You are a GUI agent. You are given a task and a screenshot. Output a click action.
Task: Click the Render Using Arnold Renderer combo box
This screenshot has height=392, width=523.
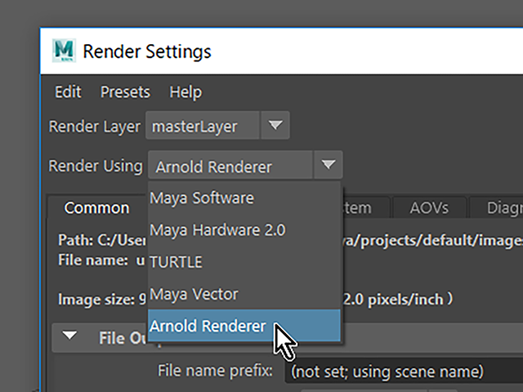[x=245, y=165]
